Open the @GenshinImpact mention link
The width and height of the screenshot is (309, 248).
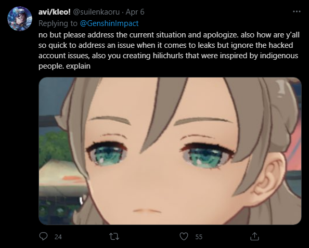(109, 23)
